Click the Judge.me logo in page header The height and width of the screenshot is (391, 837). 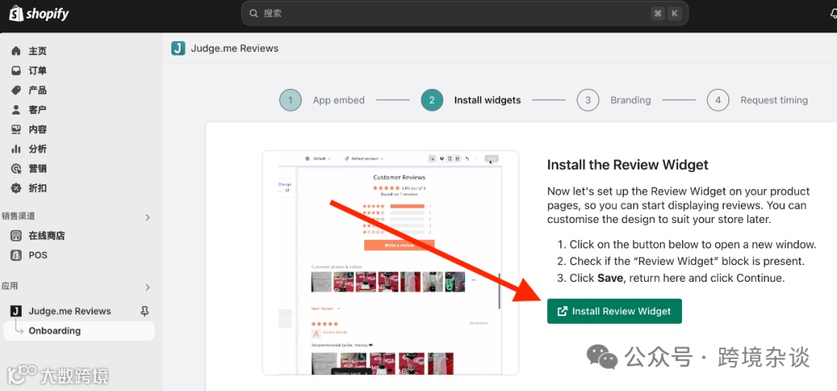pos(178,49)
